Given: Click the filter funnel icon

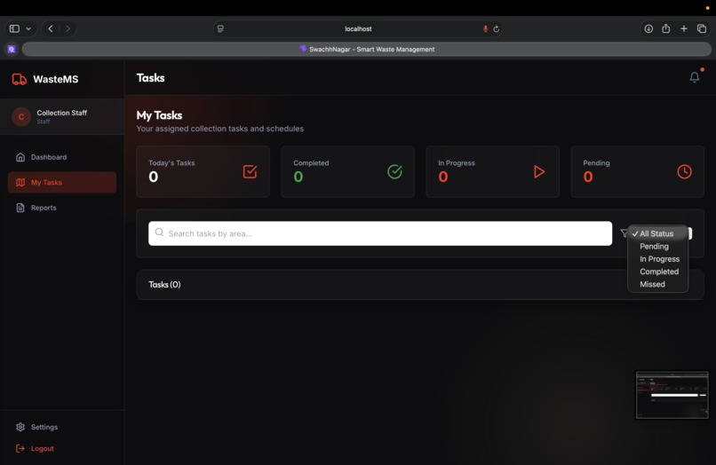Looking at the screenshot, I should coord(624,233).
